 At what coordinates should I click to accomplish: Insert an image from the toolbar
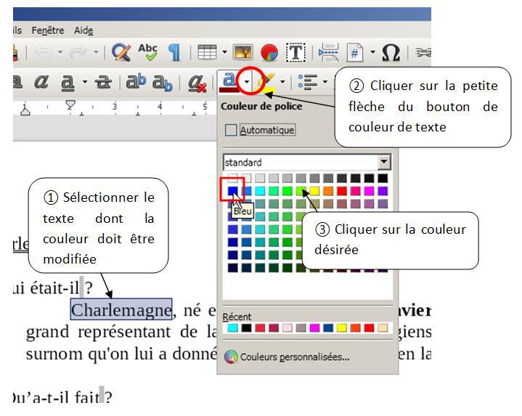(x=242, y=52)
